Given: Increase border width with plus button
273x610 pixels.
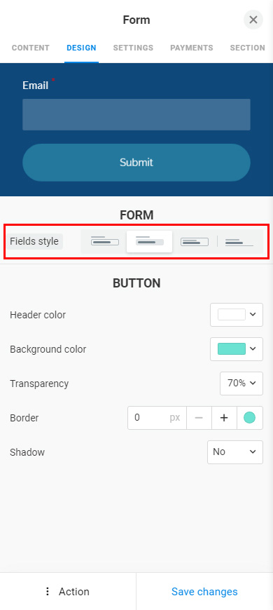Looking at the screenshot, I should [x=224, y=418].
